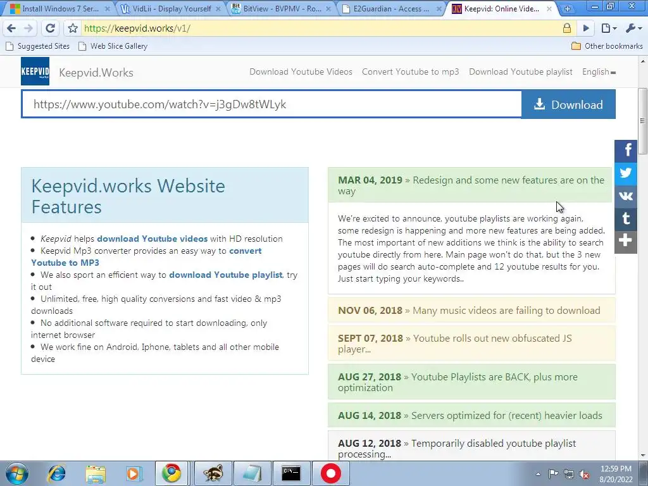648x486 pixels.
Task: Open the Windows Start menu
Action: [x=16, y=473]
